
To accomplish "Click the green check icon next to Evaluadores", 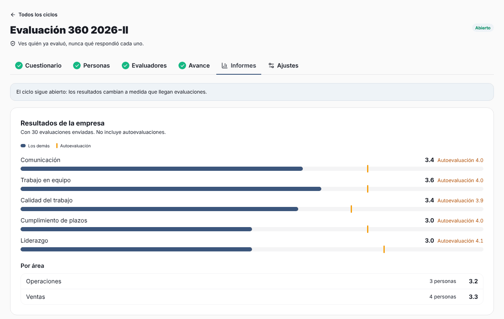I will [x=126, y=65].
